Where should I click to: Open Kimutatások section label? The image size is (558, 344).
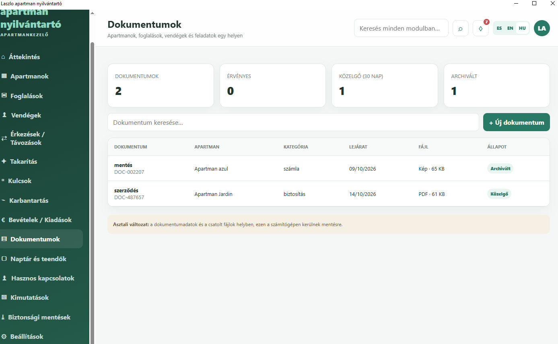[29, 297]
